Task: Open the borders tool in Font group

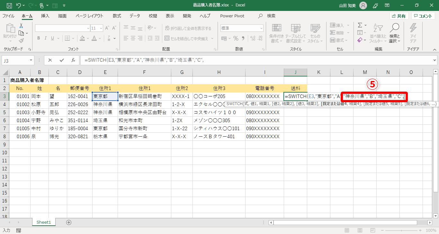Action: (x=67, y=38)
